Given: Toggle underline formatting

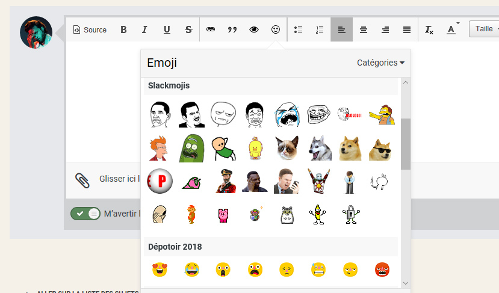Looking at the screenshot, I should pyautogui.click(x=167, y=29).
